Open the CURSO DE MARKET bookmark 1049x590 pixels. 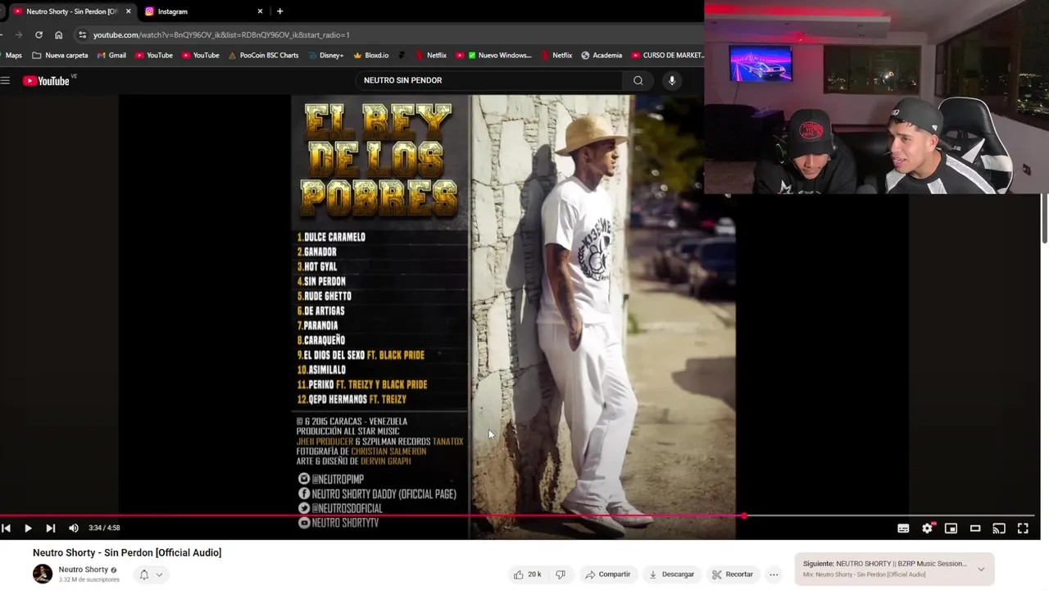[x=667, y=55]
